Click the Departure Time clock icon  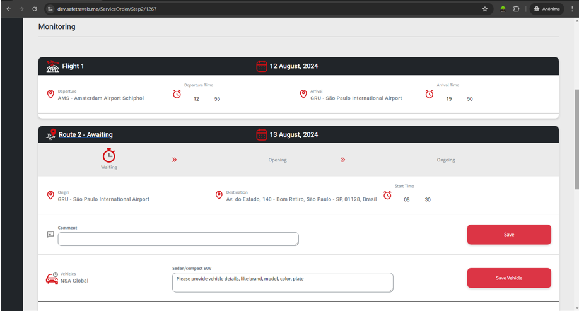coord(177,94)
